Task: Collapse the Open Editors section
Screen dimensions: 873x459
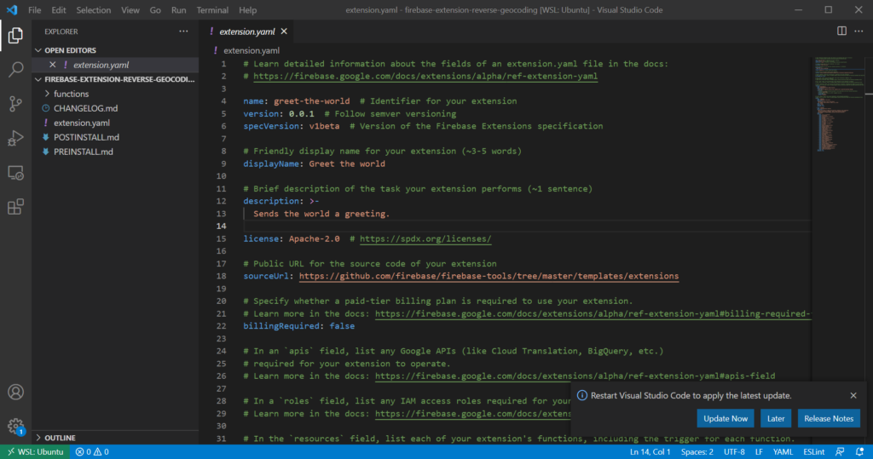Action: [70, 50]
